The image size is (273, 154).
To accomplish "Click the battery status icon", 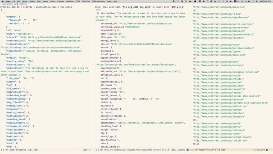I will 249,1.
